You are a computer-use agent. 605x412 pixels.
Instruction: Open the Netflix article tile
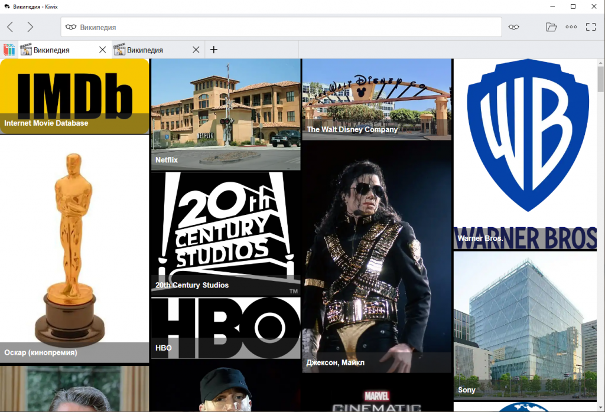pyautogui.click(x=225, y=114)
